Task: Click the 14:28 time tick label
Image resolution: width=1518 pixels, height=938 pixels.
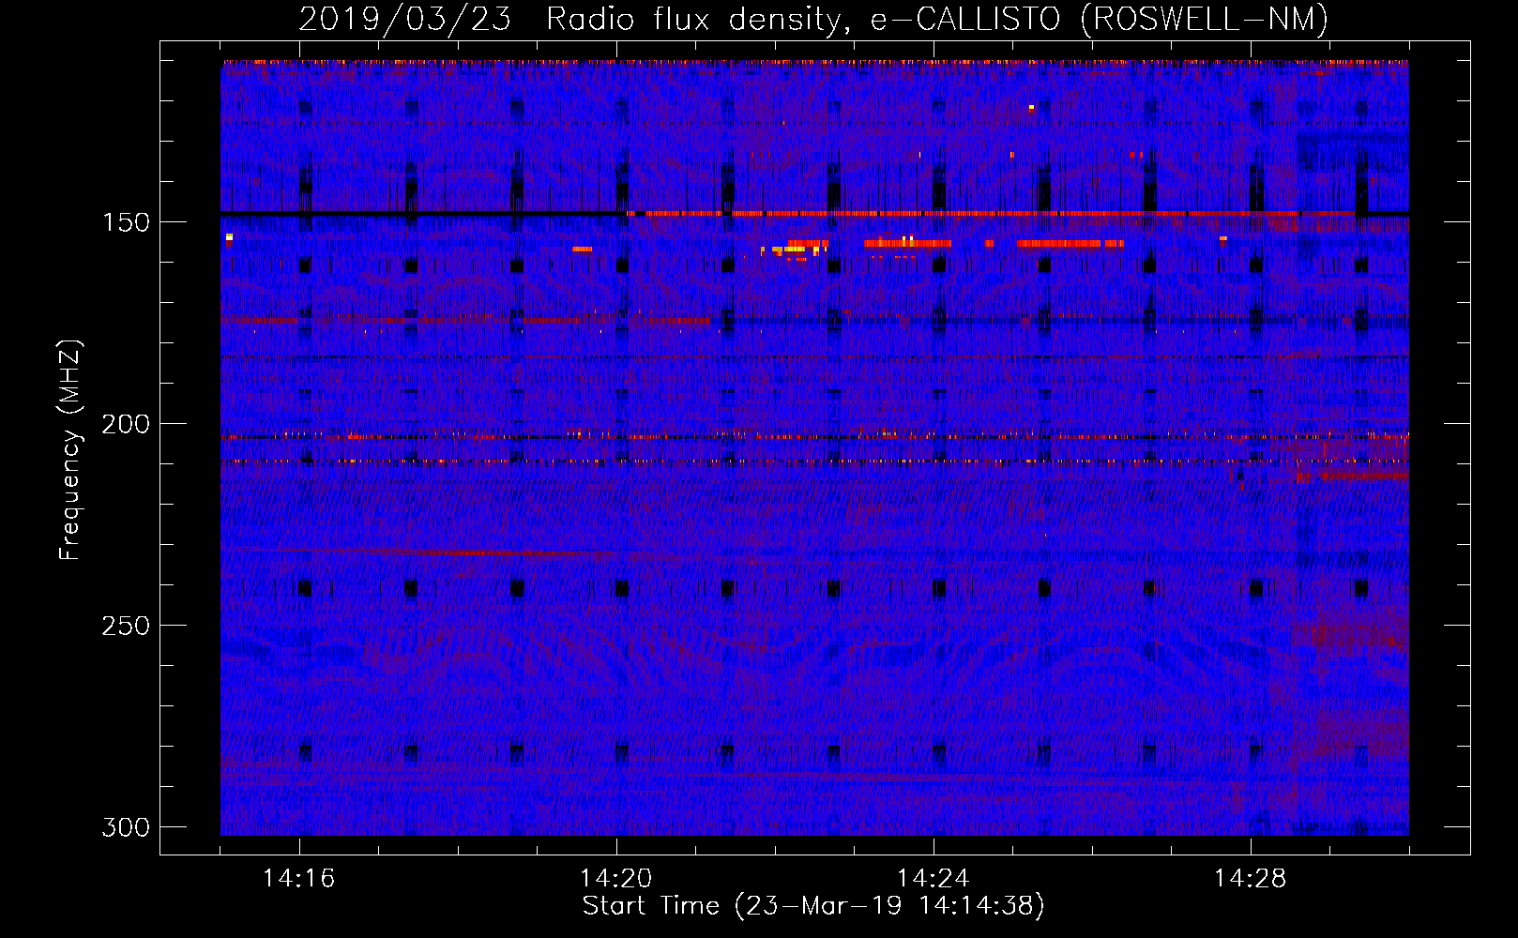Action: click(x=1251, y=878)
